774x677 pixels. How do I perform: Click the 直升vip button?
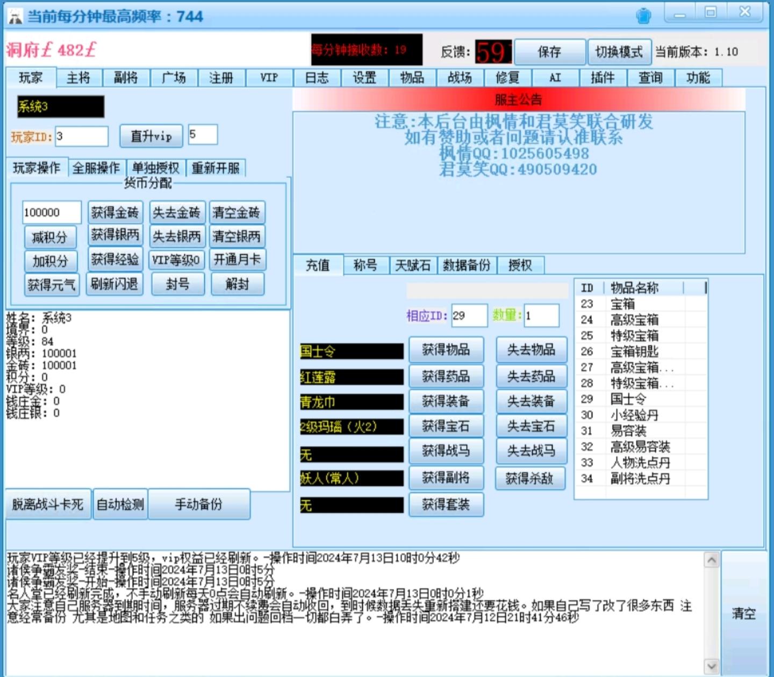point(151,136)
